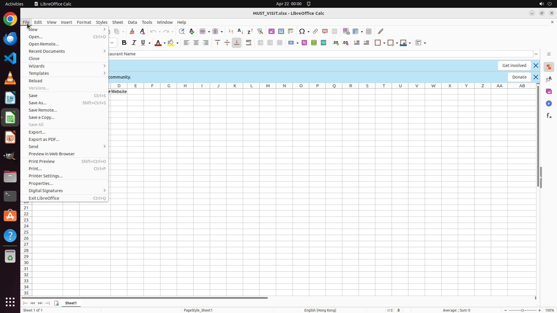Click the Format as Percent icon

coord(304,43)
